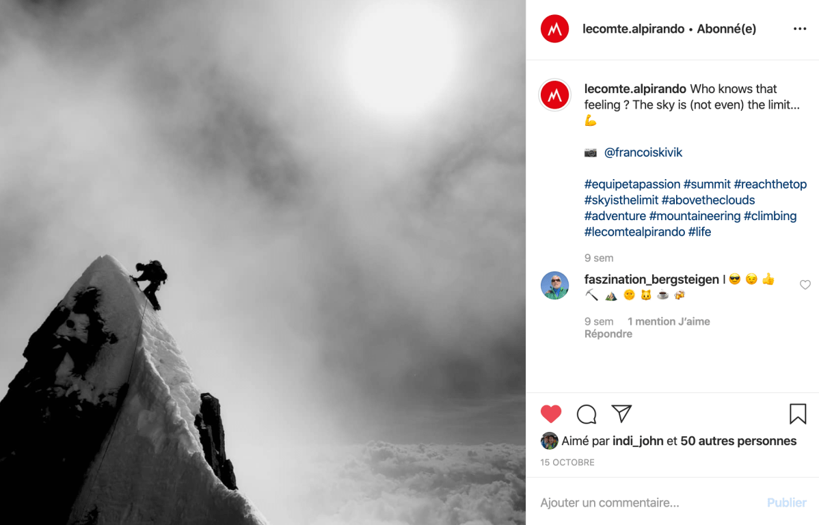Open the Abonné(e) subscription options
Image resolution: width=819 pixels, height=525 pixels.
(x=727, y=29)
